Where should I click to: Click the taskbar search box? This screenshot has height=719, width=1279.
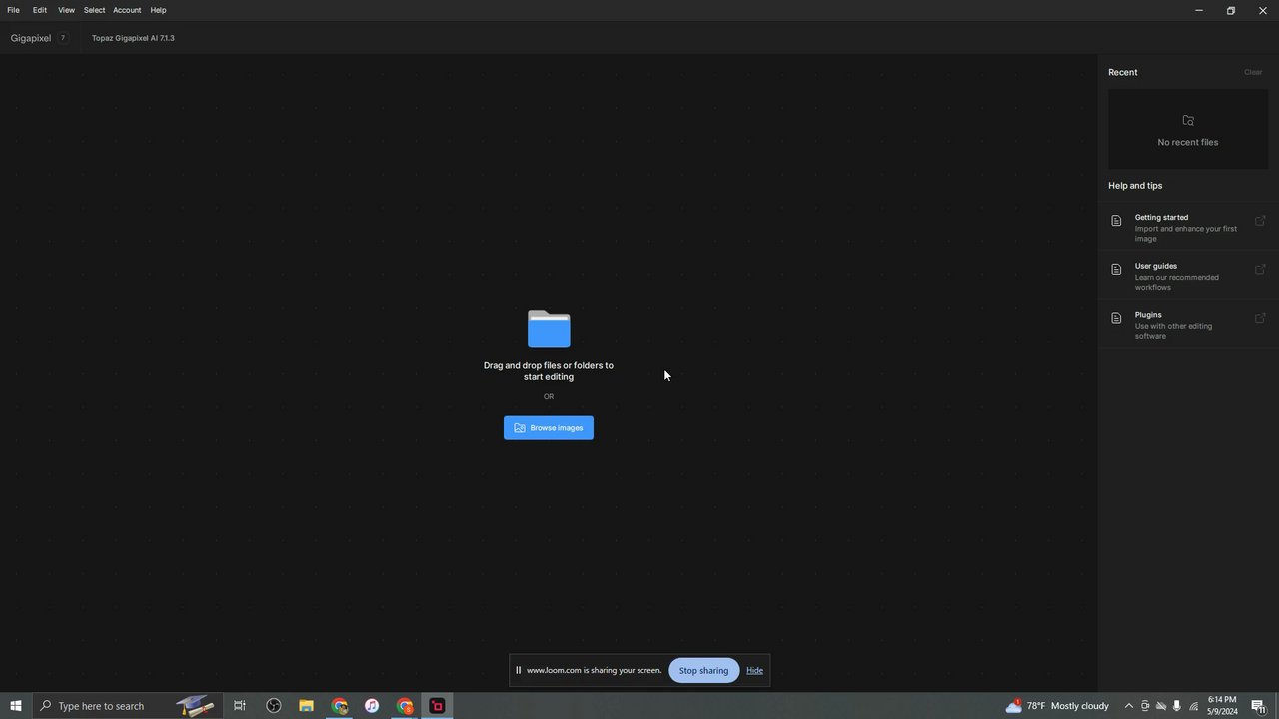[x=127, y=706]
